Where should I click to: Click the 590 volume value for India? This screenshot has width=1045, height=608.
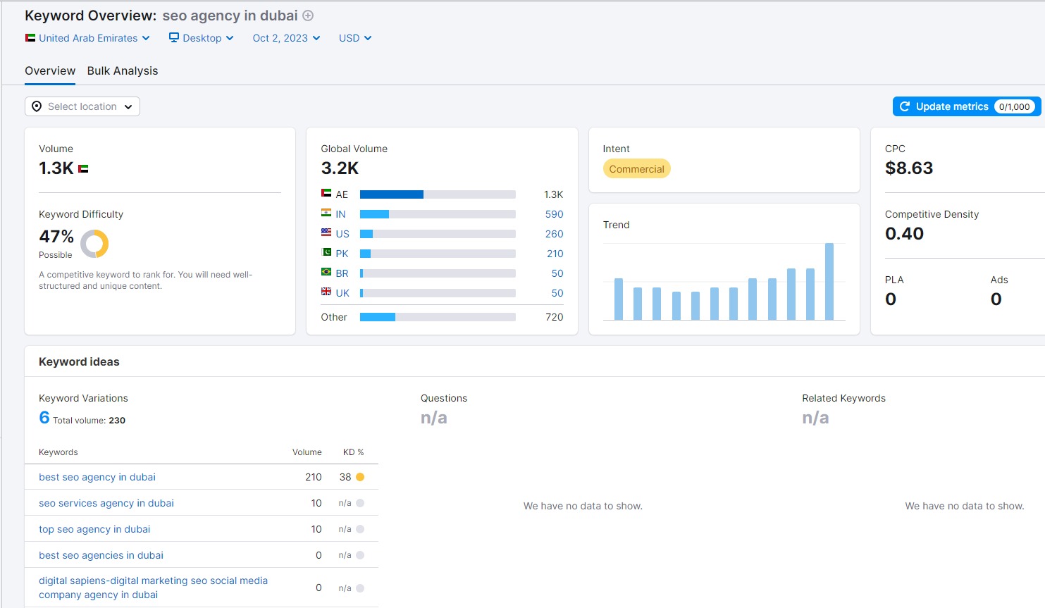(x=554, y=214)
